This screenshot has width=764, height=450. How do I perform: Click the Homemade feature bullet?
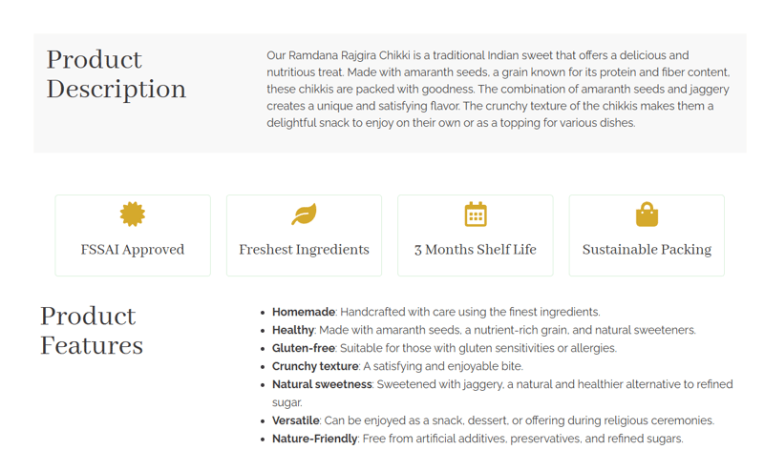[435, 312]
